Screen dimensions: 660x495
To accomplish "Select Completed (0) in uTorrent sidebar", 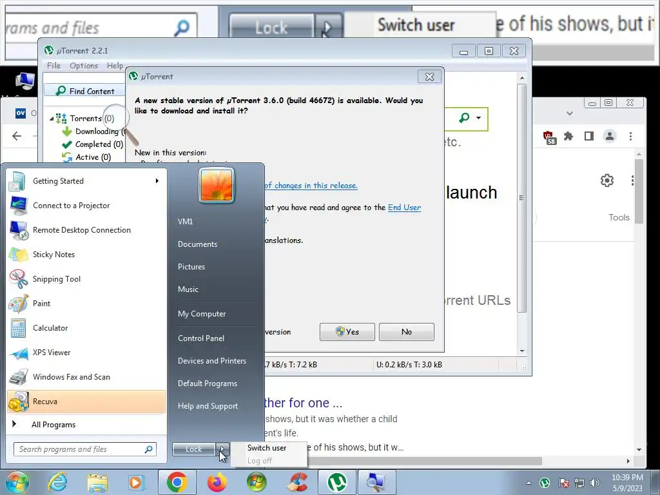I will coord(93,144).
